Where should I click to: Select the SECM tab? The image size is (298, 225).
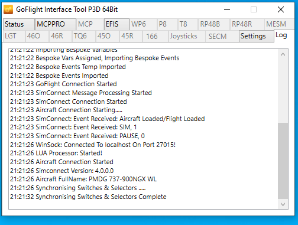point(222,36)
